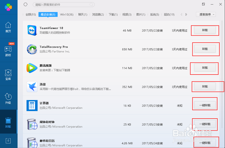
Task: Switch to the 全部(93) tab
Action: click(31, 15)
